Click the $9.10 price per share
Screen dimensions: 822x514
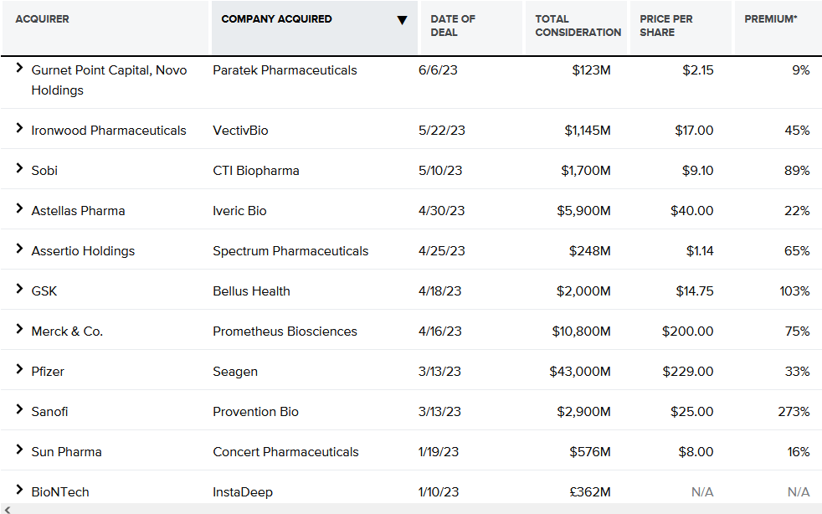(x=698, y=171)
